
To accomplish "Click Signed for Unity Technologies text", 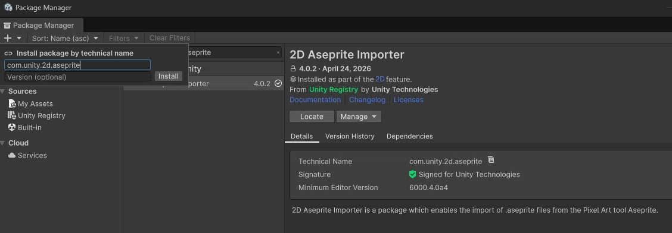I will point(469,174).
